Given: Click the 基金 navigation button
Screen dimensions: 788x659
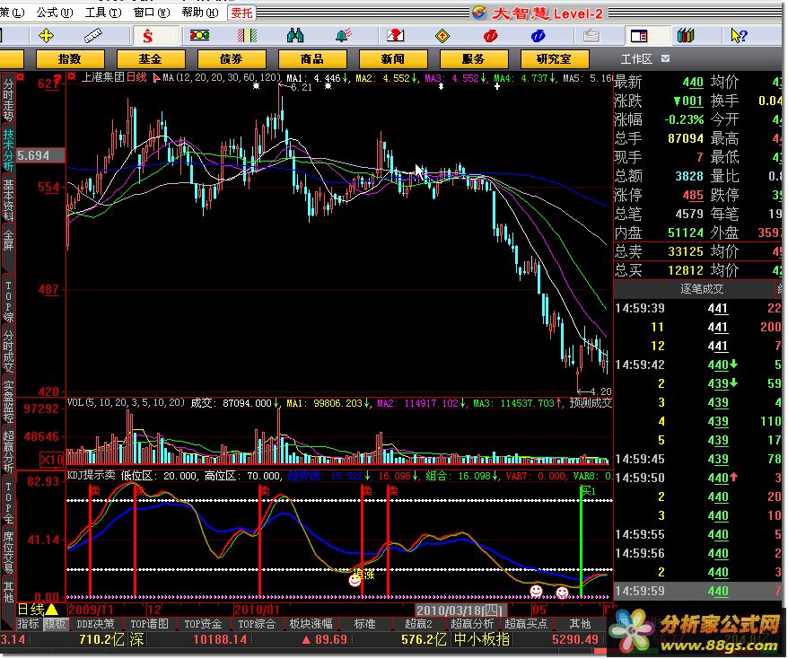Looking at the screenshot, I should [150, 58].
